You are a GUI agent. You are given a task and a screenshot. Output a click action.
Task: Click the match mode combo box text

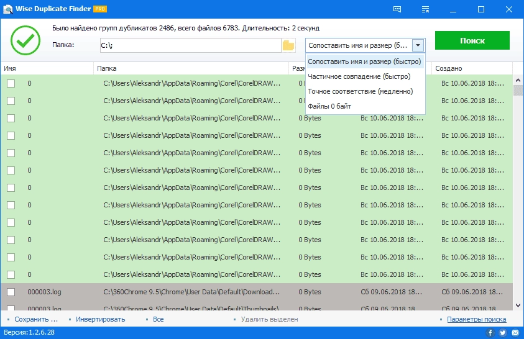point(358,45)
